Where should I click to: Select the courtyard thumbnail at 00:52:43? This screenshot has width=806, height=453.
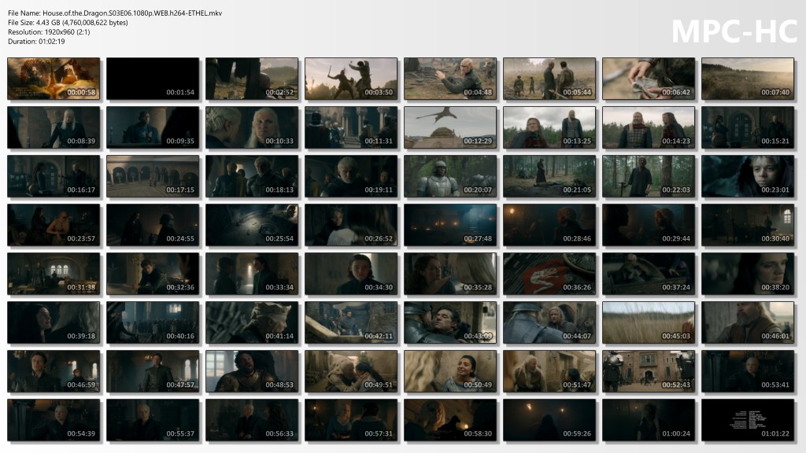point(649,371)
